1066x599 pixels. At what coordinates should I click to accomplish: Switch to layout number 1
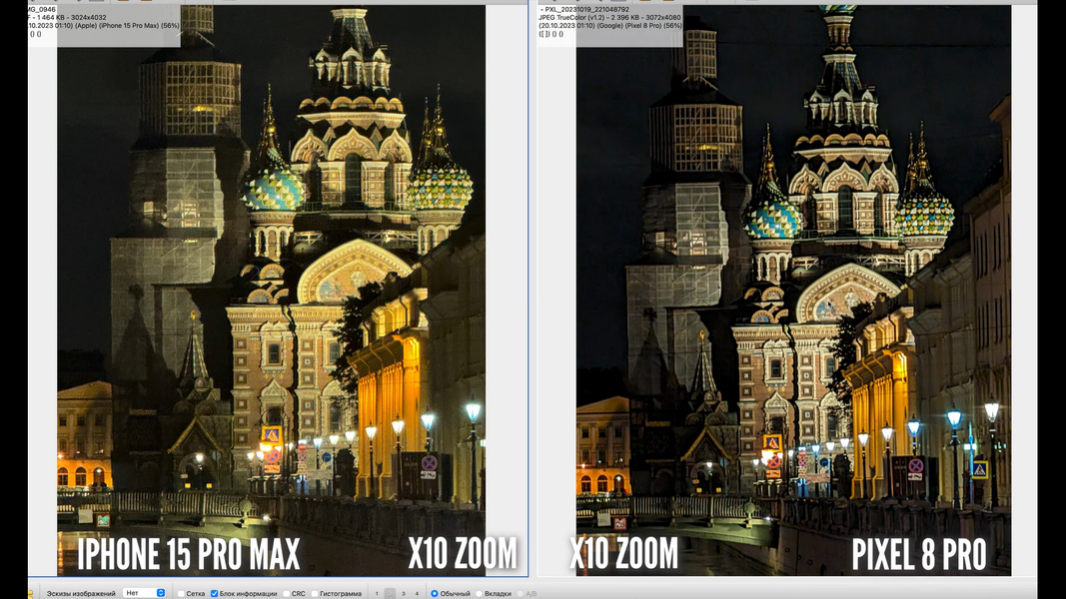(x=377, y=594)
